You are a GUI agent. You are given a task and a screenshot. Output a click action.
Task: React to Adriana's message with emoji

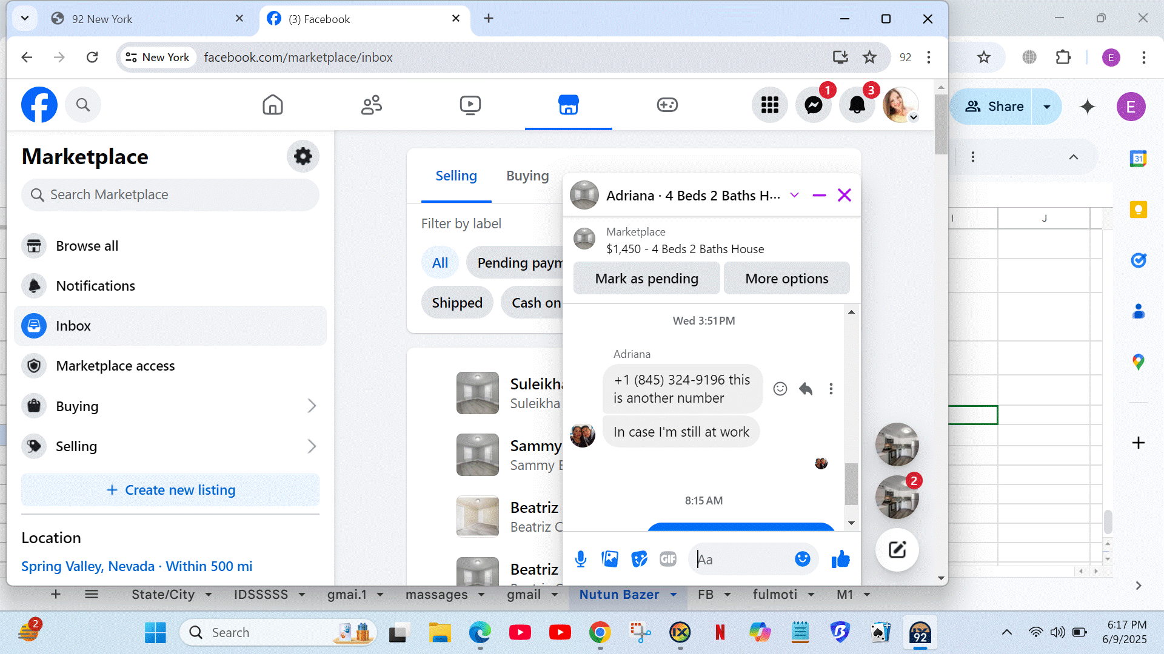coord(780,389)
